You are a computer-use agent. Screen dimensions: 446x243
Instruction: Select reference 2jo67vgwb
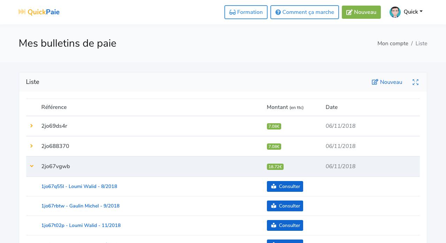[x=56, y=166]
